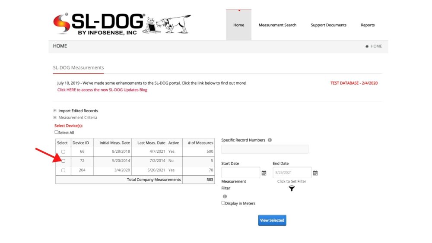Click the 8/28/2018 initial date cell
Viewport: 432px width, 243px height.
click(112, 151)
